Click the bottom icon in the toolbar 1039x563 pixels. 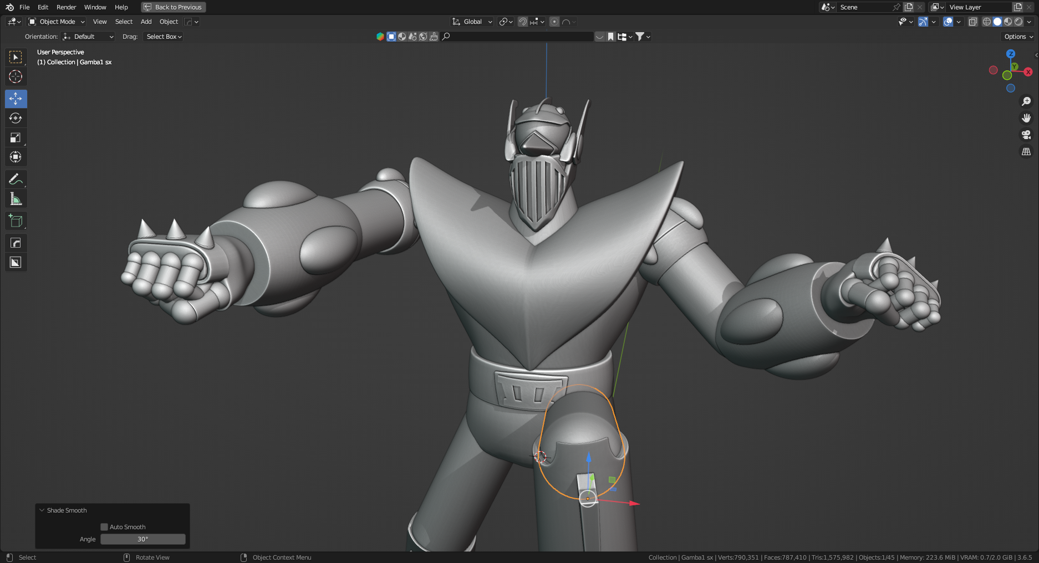pos(16,262)
